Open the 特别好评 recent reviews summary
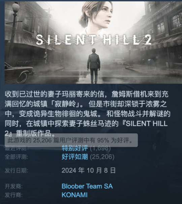Viewport: 182px width, 204px height. pyautogui.click(x=75, y=148)
